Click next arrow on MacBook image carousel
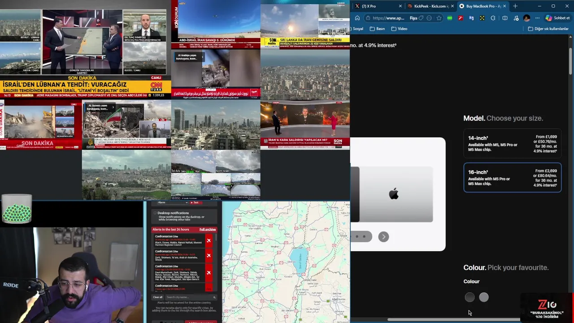574x323 pixels. 383,236
